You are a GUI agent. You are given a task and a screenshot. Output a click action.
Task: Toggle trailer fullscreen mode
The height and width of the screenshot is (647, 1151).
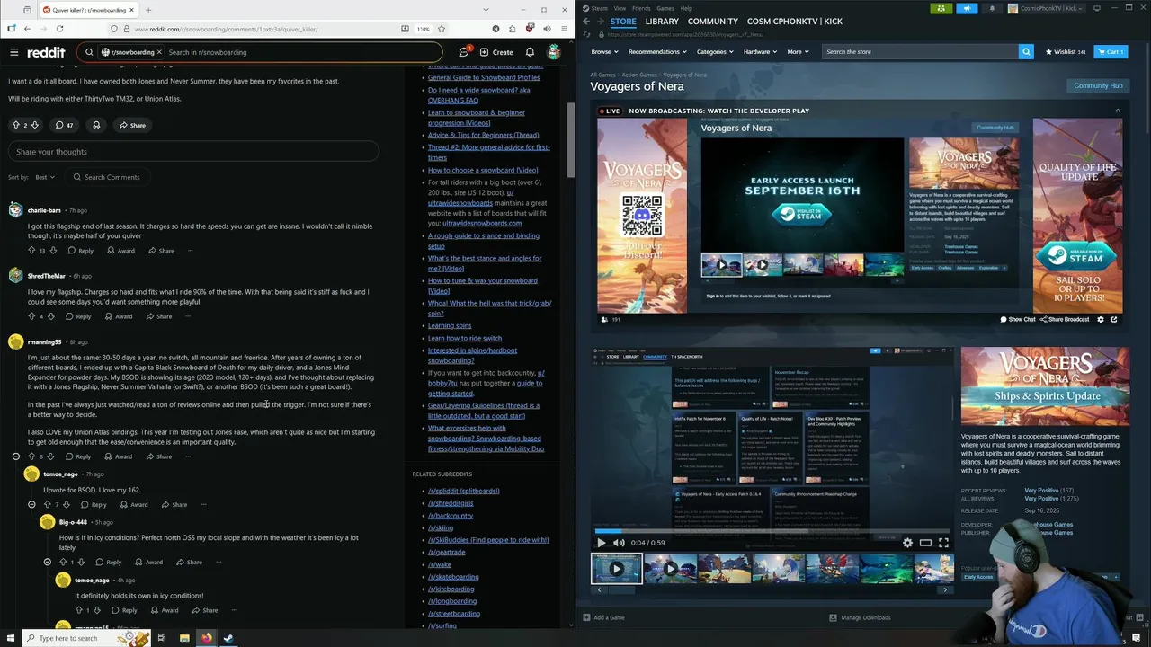(943, 543)
